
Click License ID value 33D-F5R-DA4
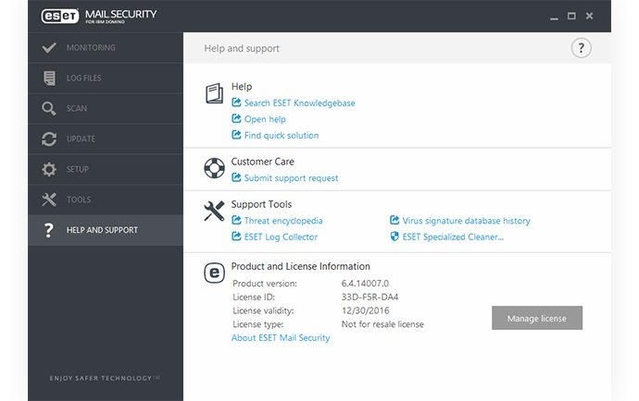(x=370, y=298)
